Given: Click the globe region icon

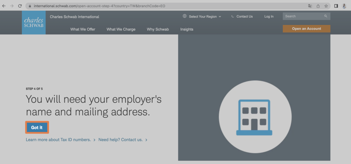Looking at the screenshot, I should tap(184, 16).
